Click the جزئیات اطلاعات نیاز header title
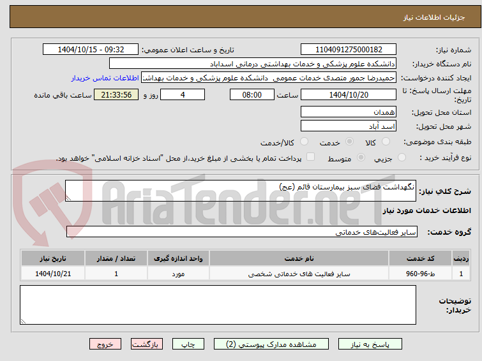The width and height of the screenshot is (482, 361). click(434, 17)
